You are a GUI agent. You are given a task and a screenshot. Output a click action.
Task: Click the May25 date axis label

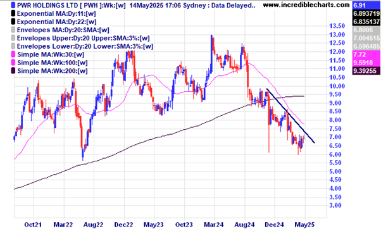click(304, 225)
